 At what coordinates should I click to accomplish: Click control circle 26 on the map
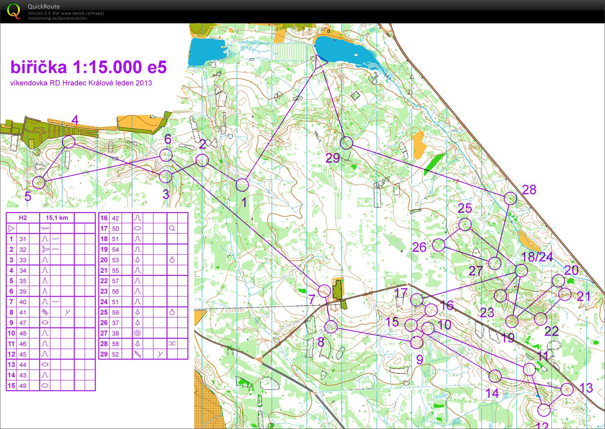439,245
